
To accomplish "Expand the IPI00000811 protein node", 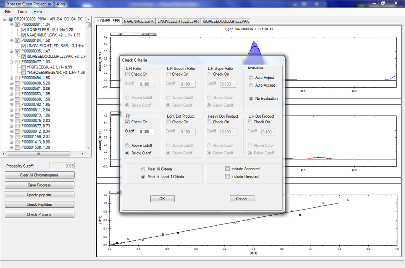I will pyautogui.click(x=11, y=110).
